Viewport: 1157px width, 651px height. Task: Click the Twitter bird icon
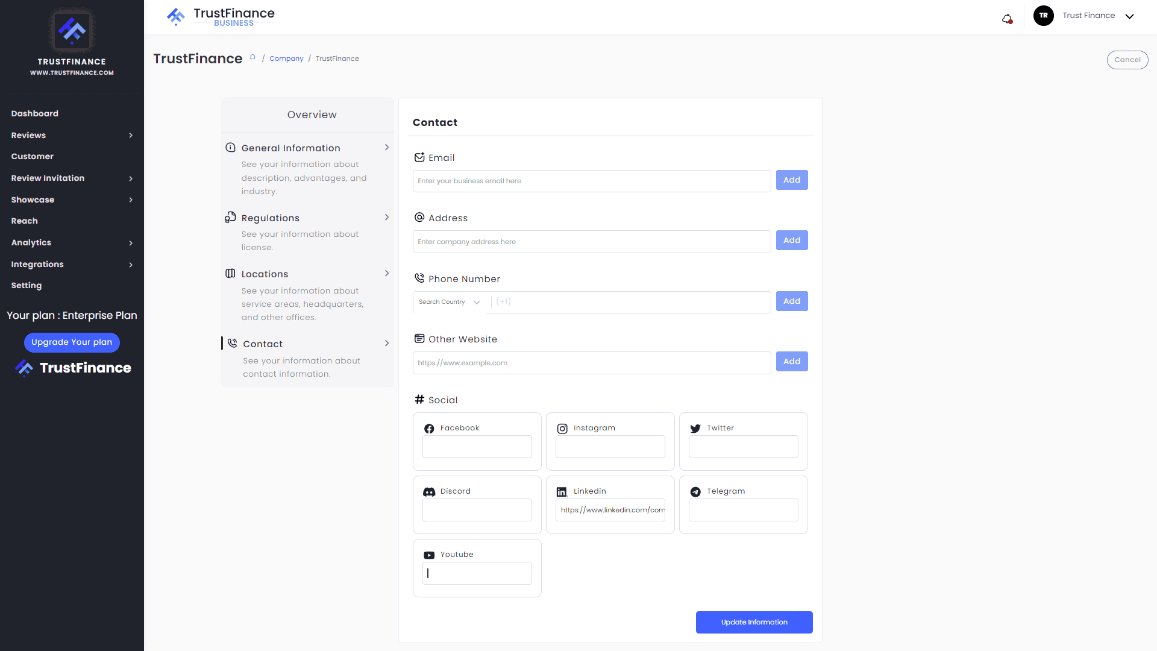[x=695, y=429]
